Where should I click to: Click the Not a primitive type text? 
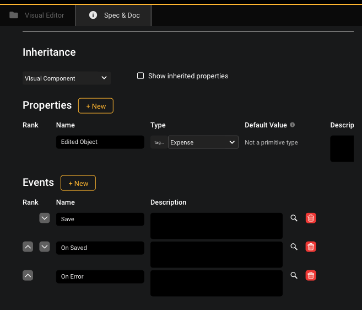[x=271, y=142]
